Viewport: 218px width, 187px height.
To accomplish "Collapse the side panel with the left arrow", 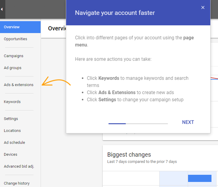I will click(x=2, y=9).
